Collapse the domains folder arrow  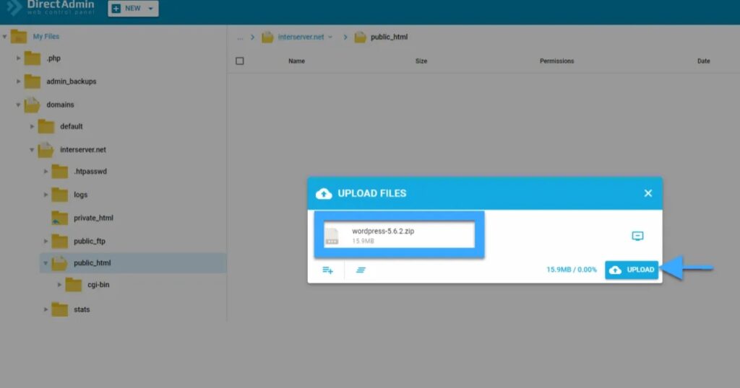(x=18, y=105)
